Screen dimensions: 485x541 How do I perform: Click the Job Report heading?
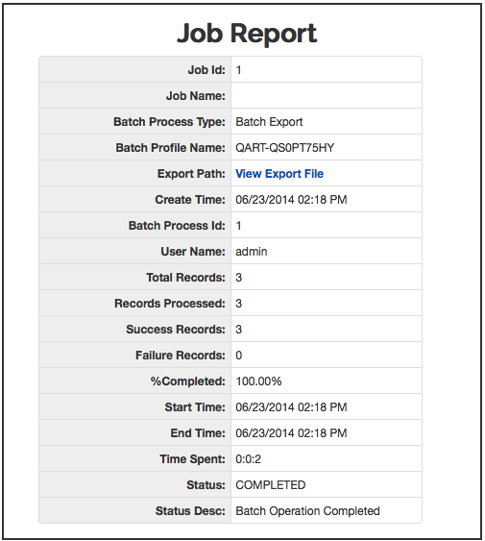[247, 34]
